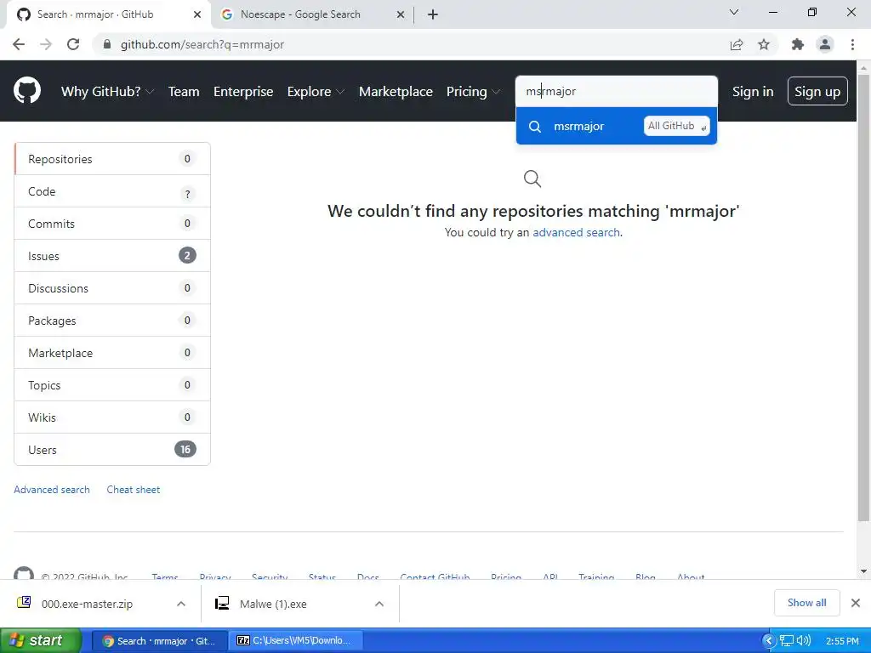Click the volume icon in system tray
The width and height of the screenshot is (871, 653).
pos(803,640)
